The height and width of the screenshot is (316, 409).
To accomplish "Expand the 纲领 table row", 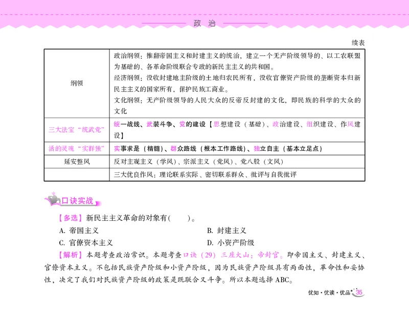I will pos(77,82).
